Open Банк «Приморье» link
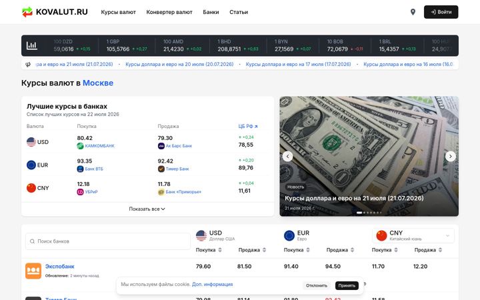The image size is (480, 300). click(x=183, y=192)
